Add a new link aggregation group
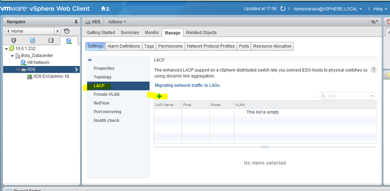 coord(159,96)
